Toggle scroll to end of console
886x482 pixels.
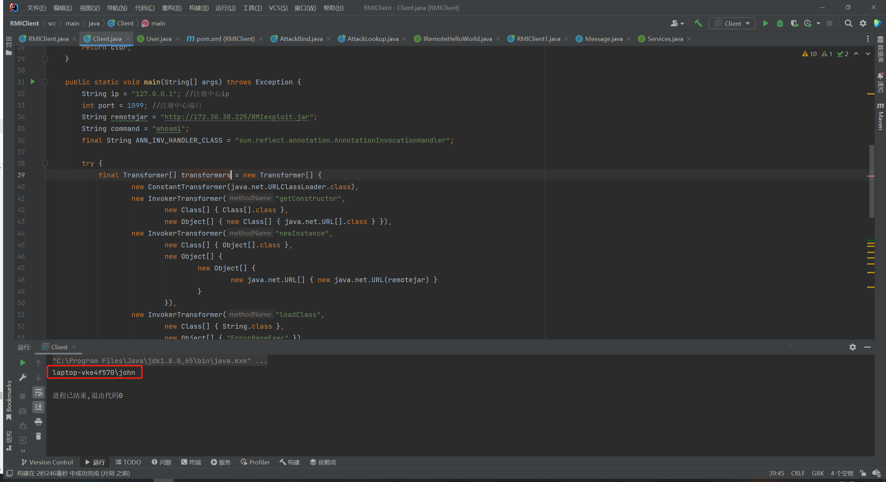coord(38,407)
